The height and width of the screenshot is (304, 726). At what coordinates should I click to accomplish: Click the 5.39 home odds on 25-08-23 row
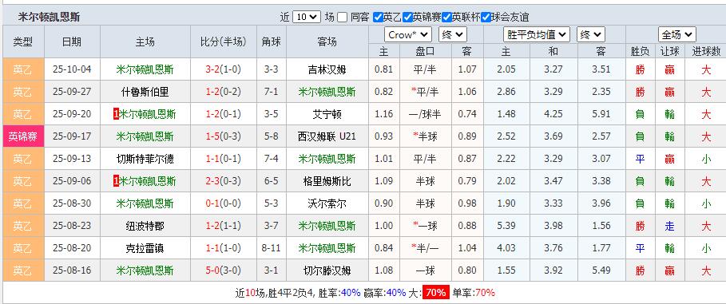pos(506,226)
